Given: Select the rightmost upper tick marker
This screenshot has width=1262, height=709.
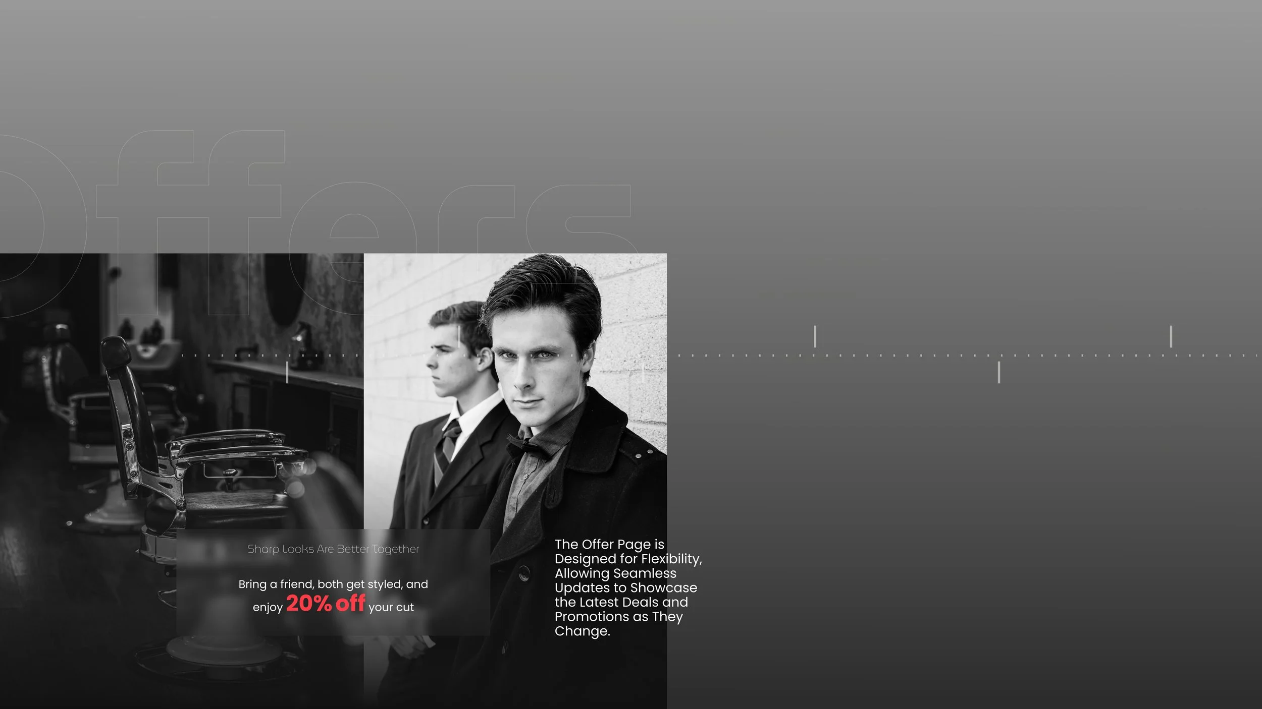Looking at the screenshot, I should pos(1171,336).
